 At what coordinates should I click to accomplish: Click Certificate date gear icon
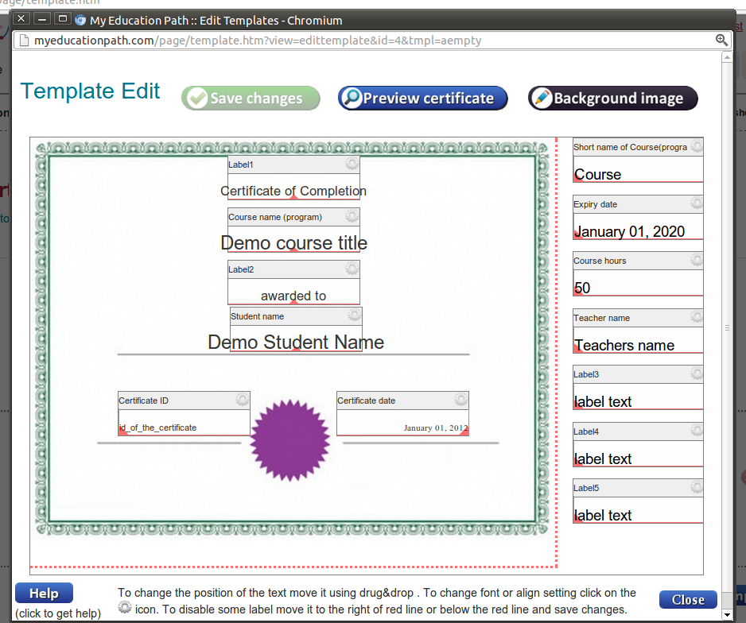(460, 400)
